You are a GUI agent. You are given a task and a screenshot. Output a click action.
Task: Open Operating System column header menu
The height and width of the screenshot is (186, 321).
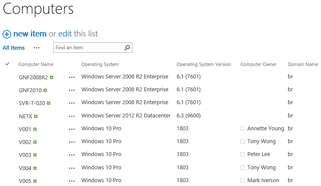[100, 64]
